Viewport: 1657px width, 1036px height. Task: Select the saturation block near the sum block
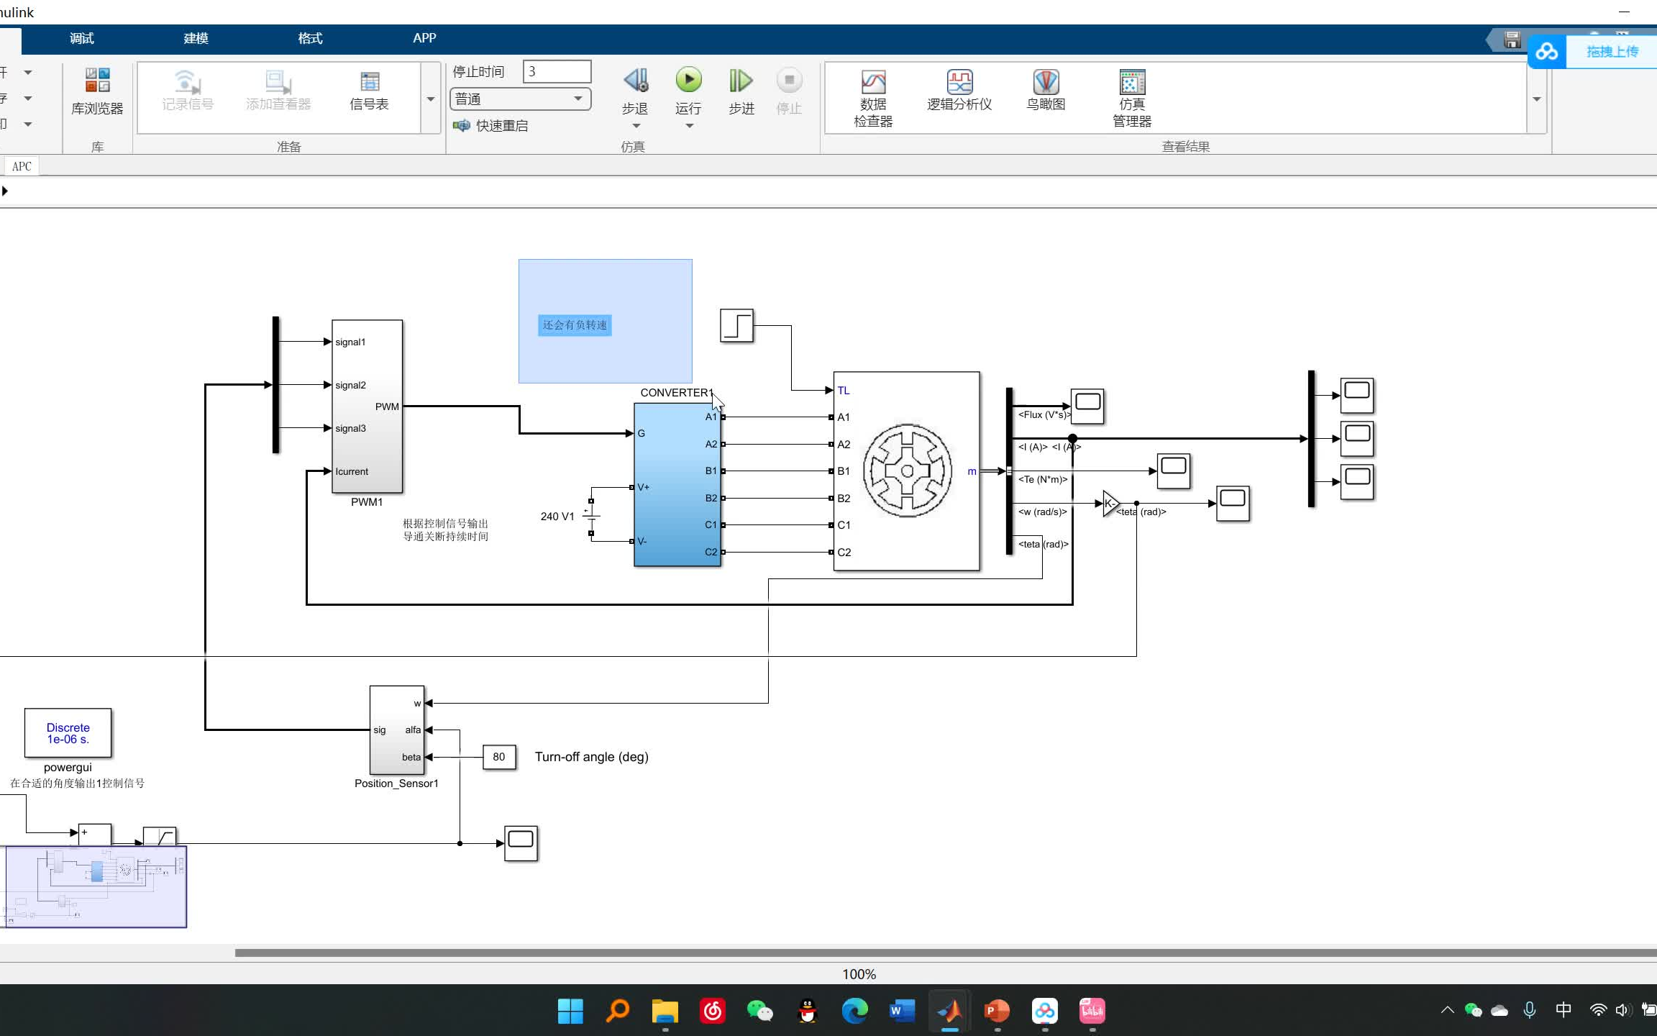160,837
